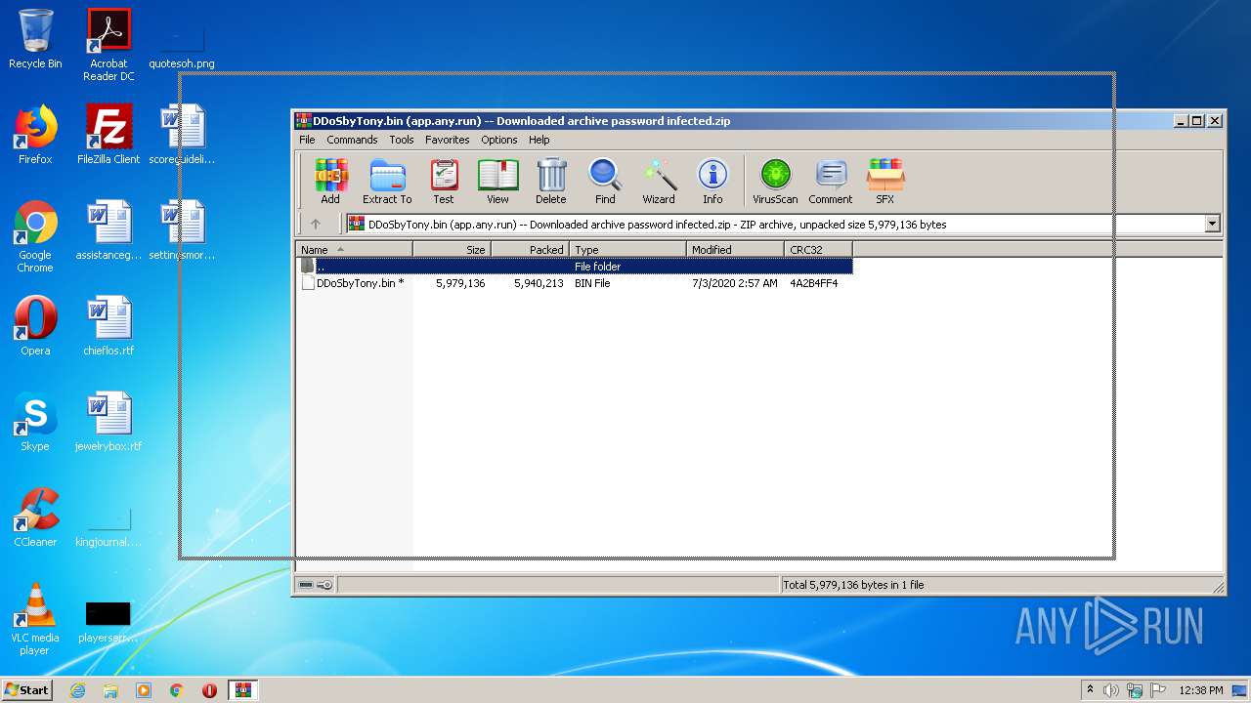Select chieflos.rtf desktop file

(x=108, y=326)
